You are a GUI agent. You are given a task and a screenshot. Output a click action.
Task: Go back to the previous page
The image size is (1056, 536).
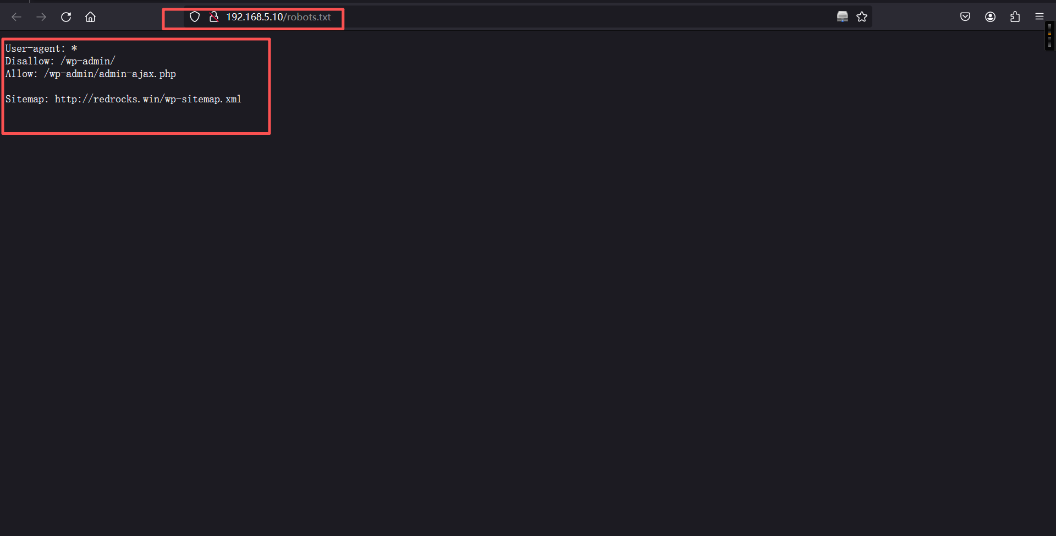16,17
